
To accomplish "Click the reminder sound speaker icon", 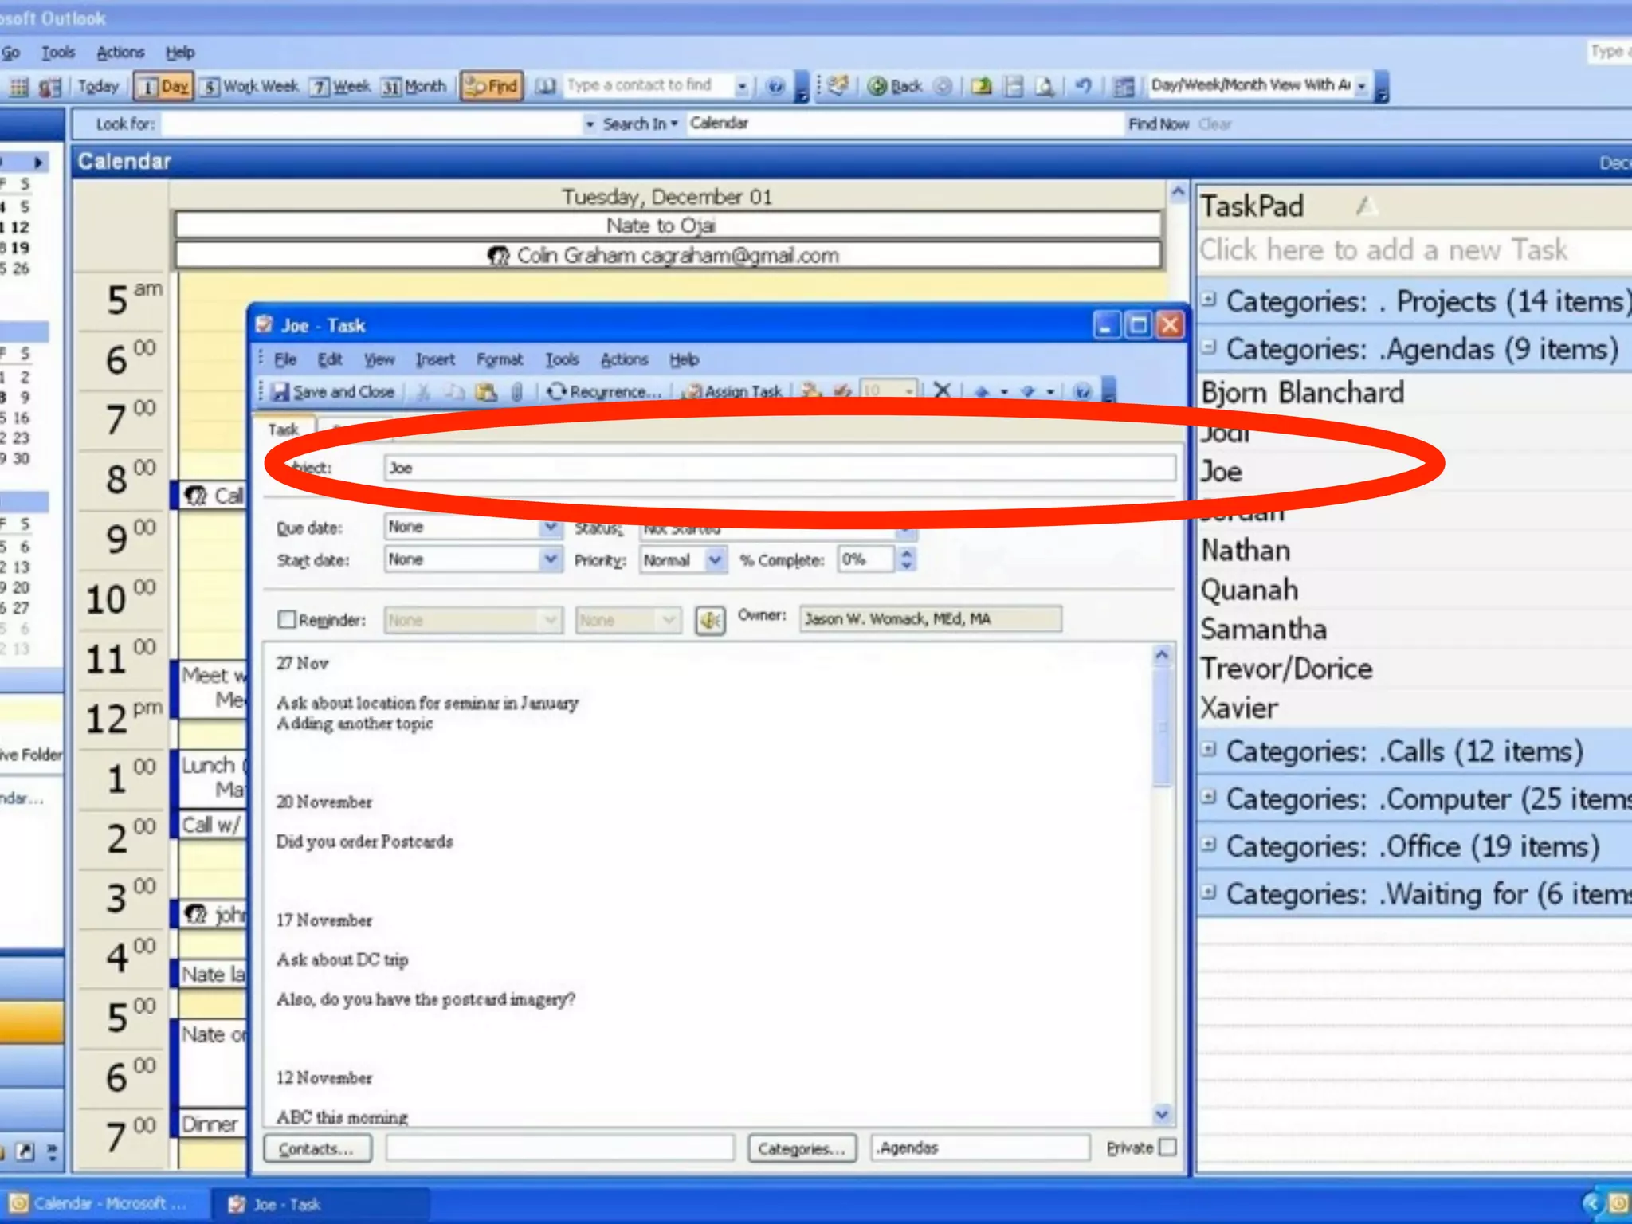I will tap(710, 620).
